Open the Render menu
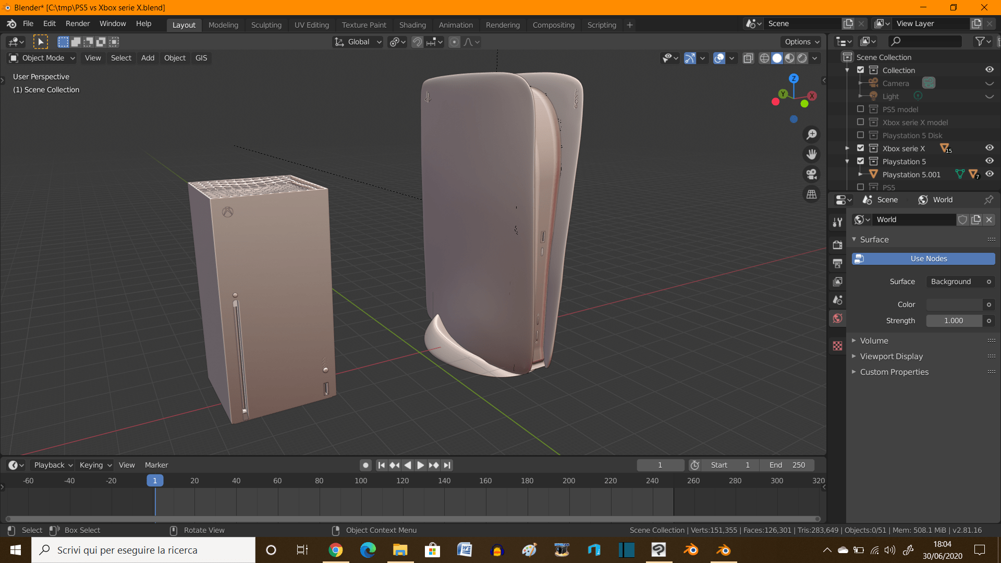 [78, 23]
